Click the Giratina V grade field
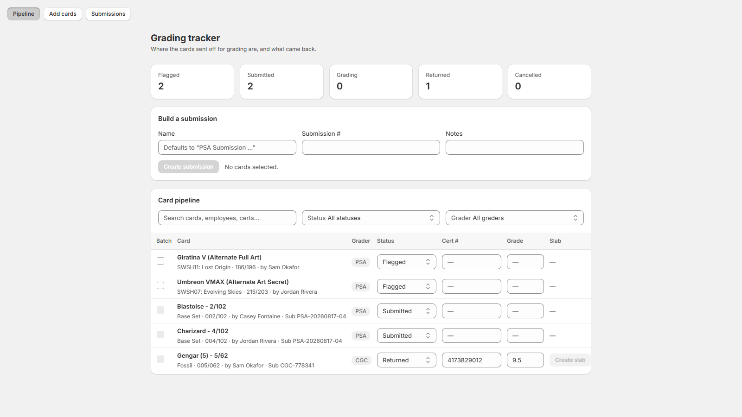Screen dimensions: 742x417 pos(525,262)
